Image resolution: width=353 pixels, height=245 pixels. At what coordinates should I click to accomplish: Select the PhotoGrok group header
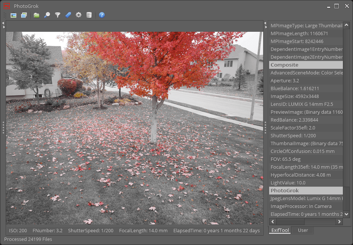(306, 190)
